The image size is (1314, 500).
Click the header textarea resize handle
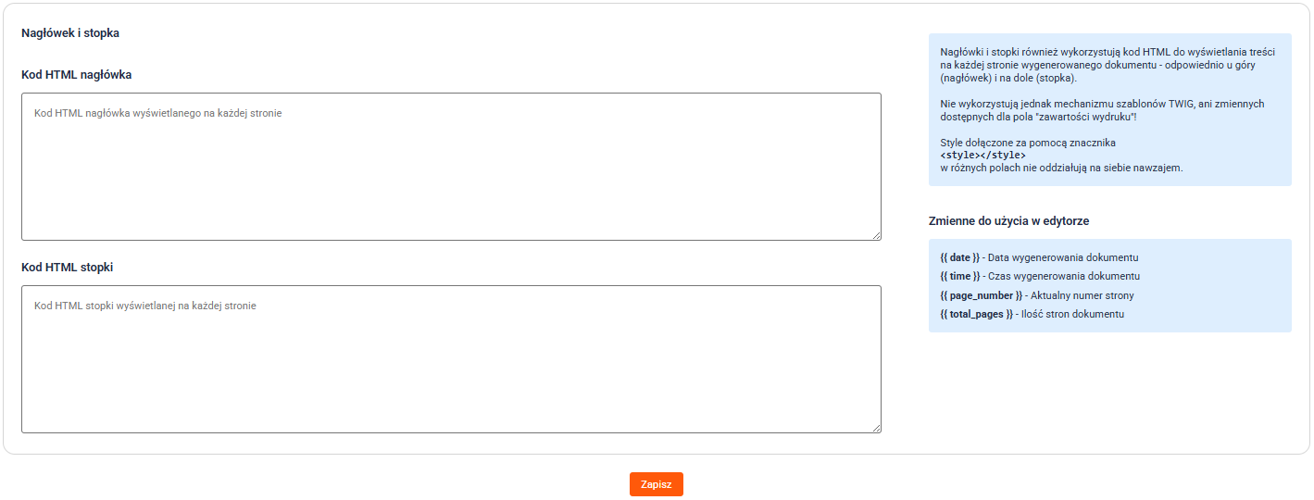(876, 235)
